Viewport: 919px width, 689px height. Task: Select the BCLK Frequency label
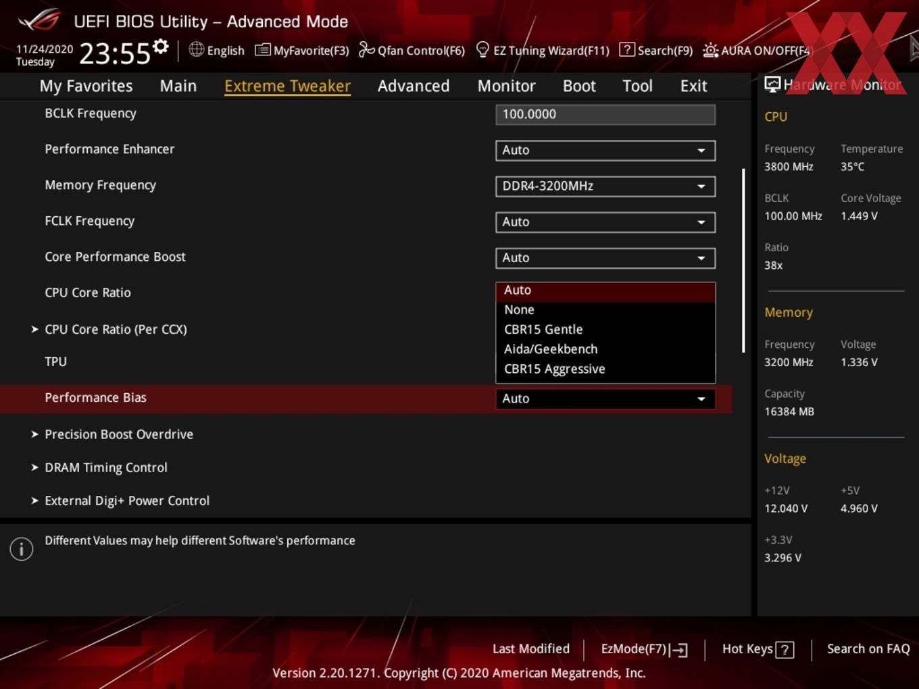click(x=91, y=113)
